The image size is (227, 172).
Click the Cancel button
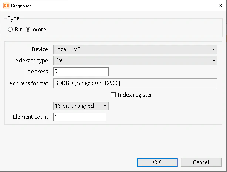(x=201, y=162)
